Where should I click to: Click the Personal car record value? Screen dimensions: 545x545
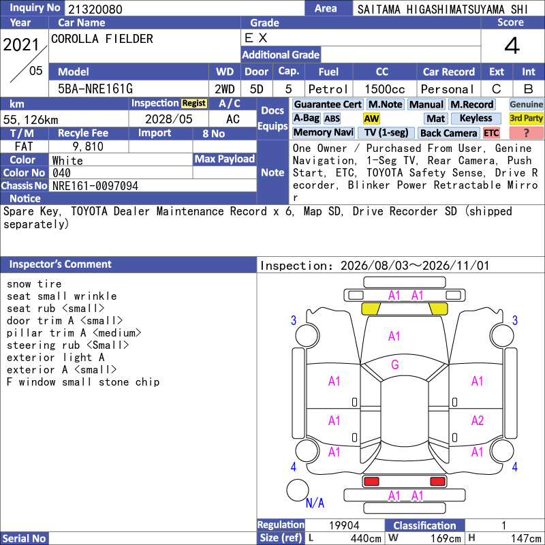click(447, 89)
